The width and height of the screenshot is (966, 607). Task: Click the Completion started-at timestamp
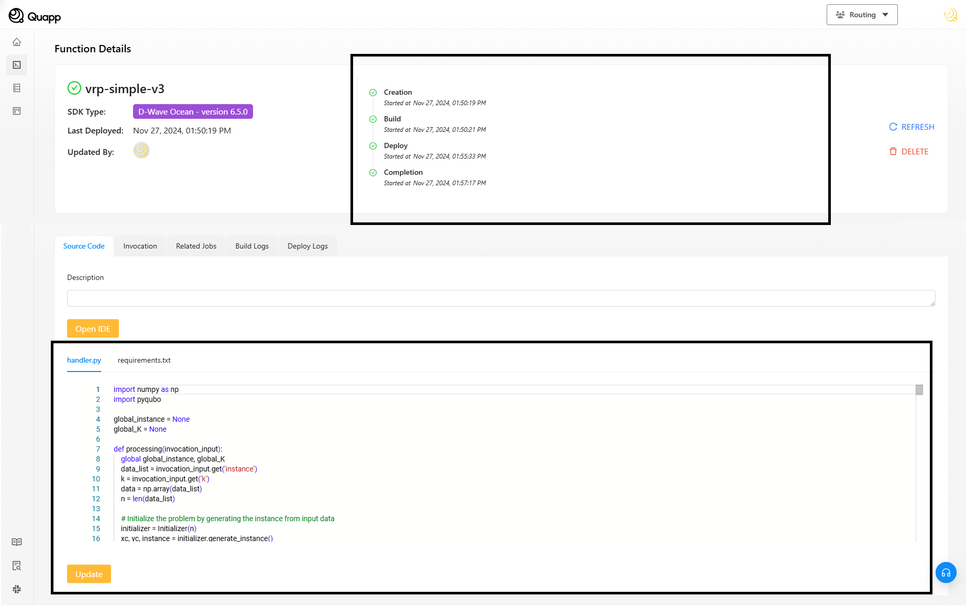[435, 183]
